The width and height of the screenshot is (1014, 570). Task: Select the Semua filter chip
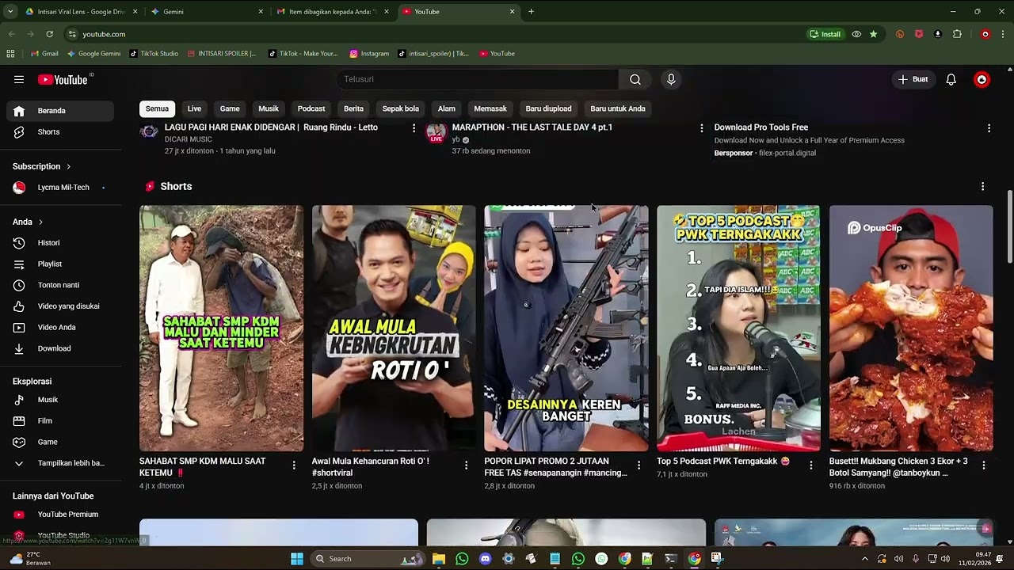(x=157, y=108)
